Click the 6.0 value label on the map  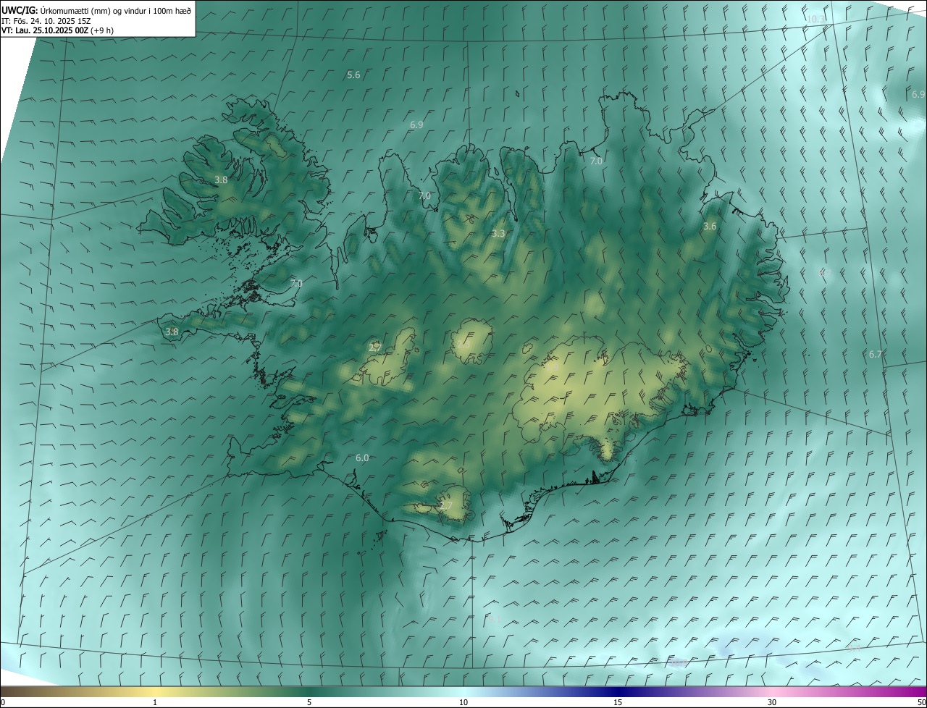[x=362, y=458]
